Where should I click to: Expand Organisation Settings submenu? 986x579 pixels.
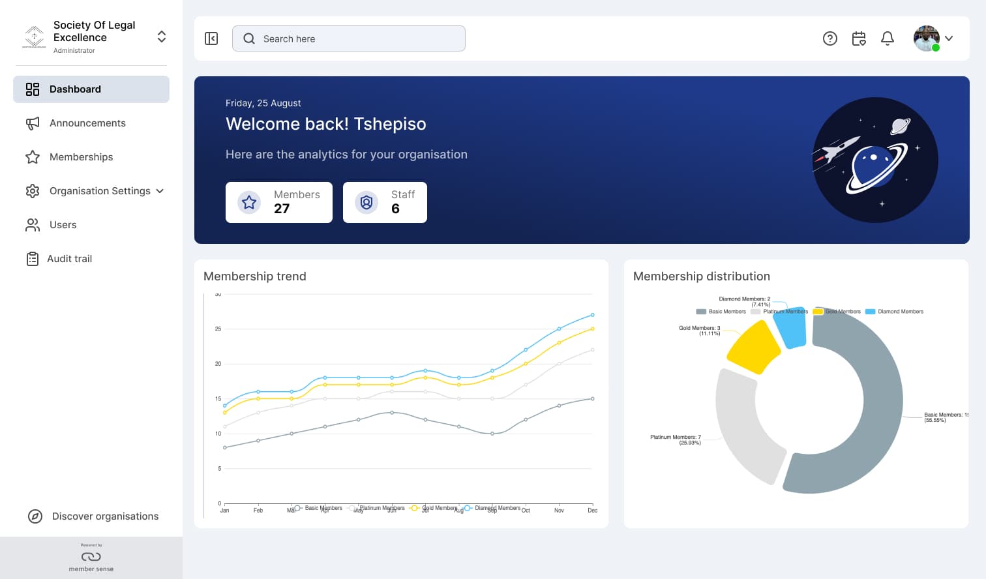tap(160, 191)
